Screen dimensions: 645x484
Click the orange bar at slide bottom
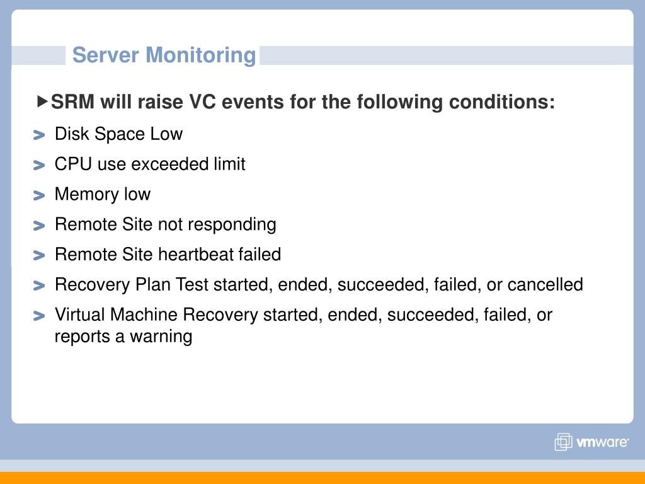pos(322,478)
